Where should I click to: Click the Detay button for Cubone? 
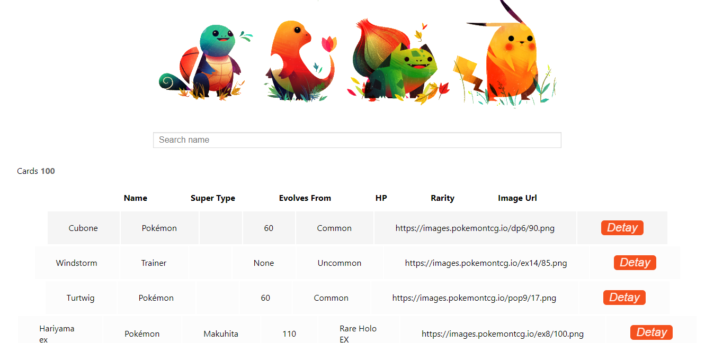coord(622,227)
